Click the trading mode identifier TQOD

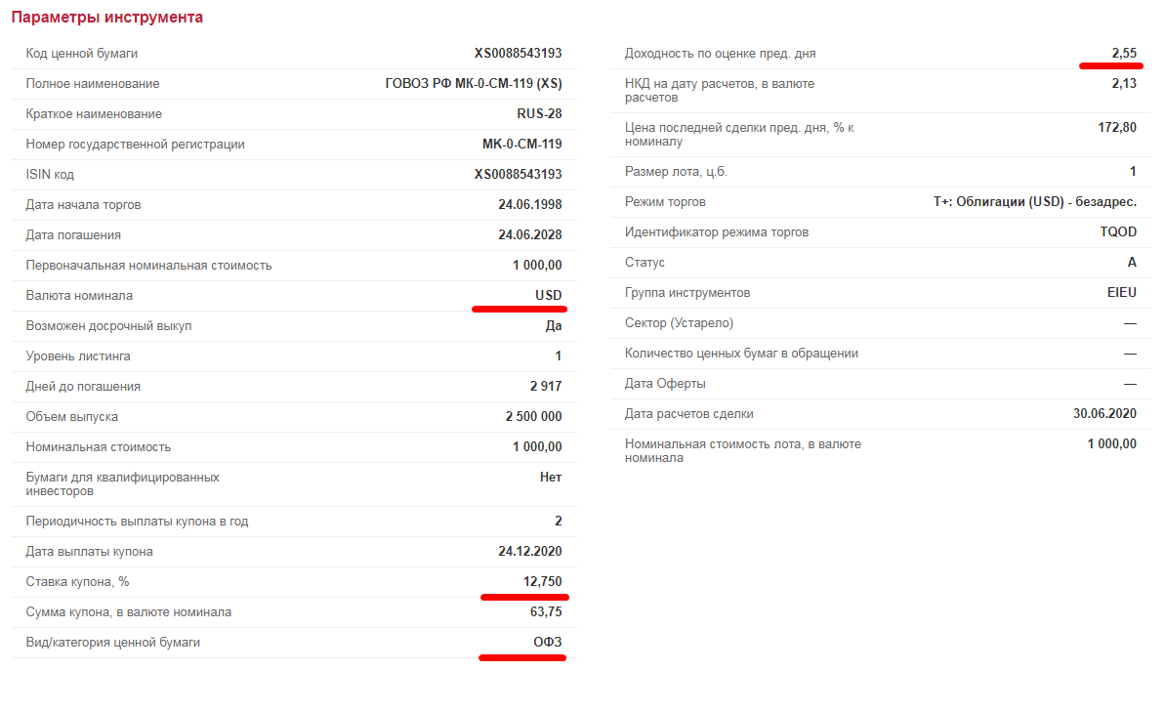click(x=1118, y=232)
